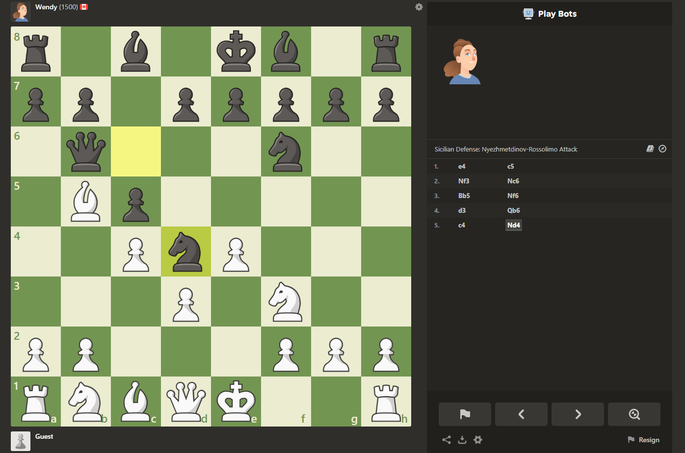Click the black bishop on f8
The image size is (685, 453).
[x=286, y=51]
